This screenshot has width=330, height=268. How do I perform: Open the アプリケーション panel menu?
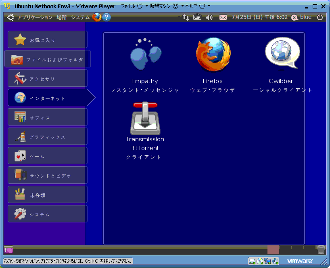[x=35, y=17]
